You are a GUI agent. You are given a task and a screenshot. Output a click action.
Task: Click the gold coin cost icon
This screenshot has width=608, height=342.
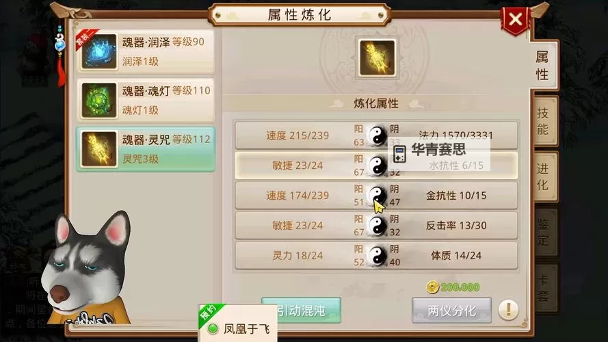pyautogui.click(x=432, y=287)
